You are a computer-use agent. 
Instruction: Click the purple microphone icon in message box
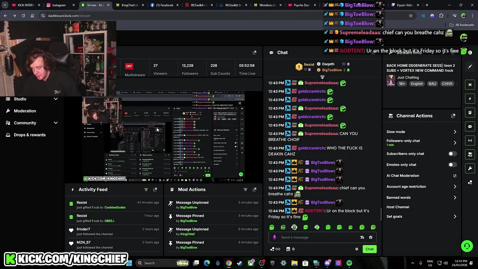274,237
